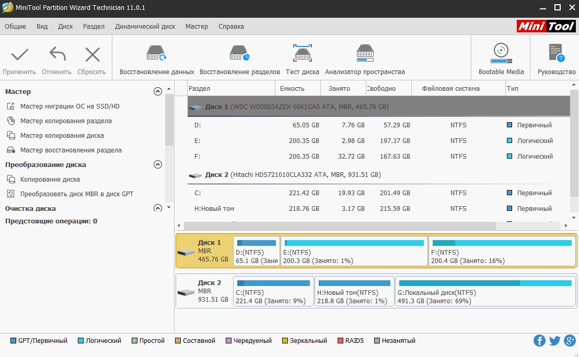
Task: Click Disk 1 drive icon in table header
Action: [195, 108]
